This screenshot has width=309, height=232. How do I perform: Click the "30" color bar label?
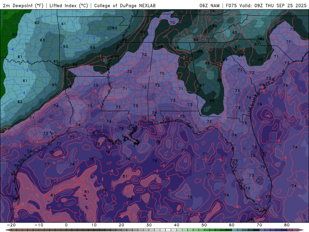pos(149,225)
